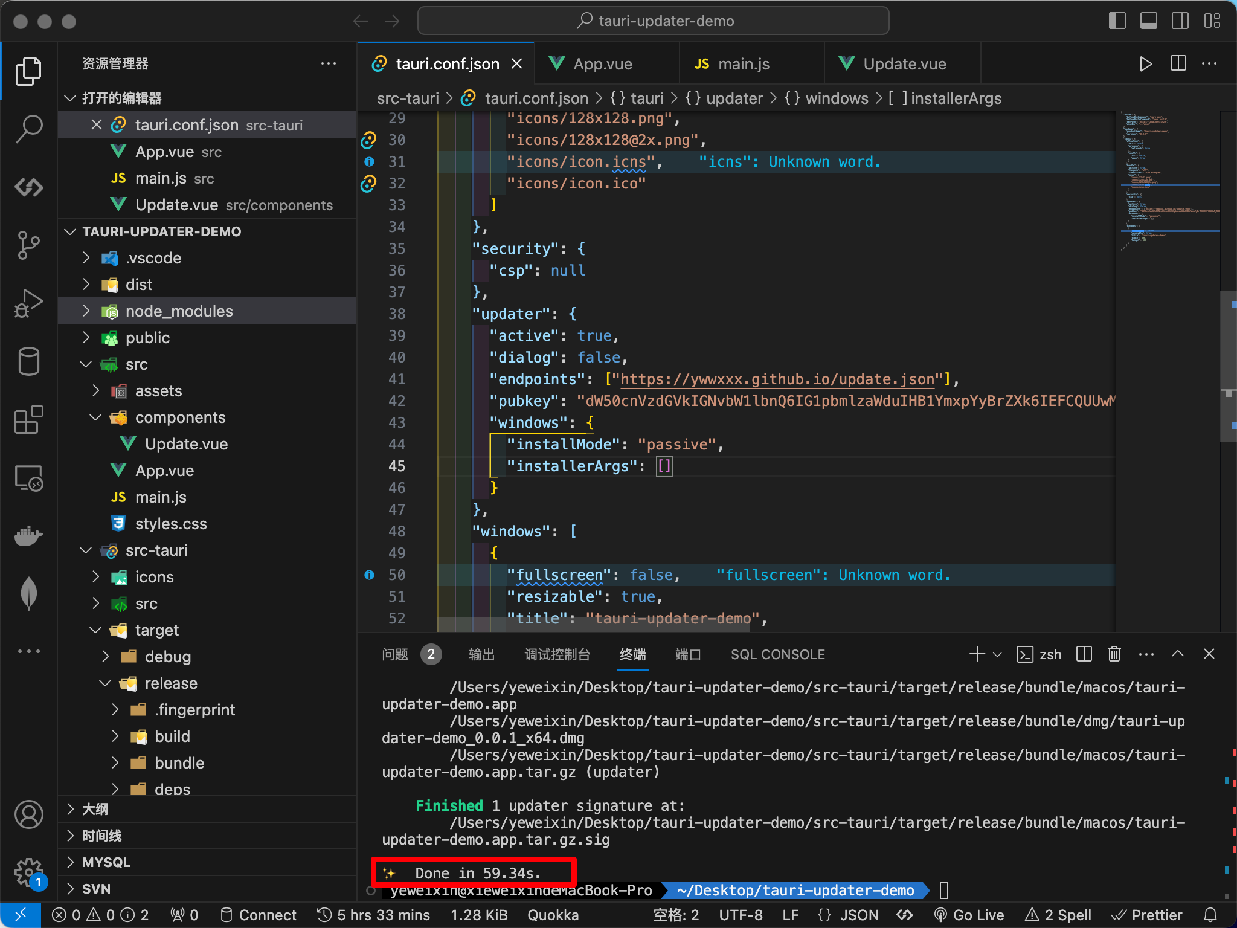
Task: Create new terminal with plus icon
Action: 977,654
